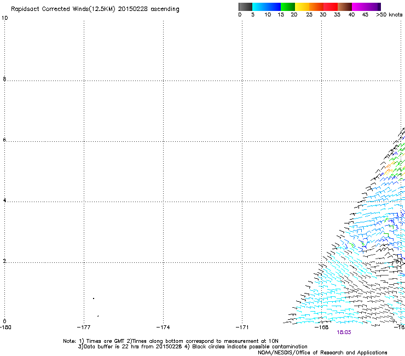
Task: Click the green 15-20 knots color band
Action: (x=288, y=7)
